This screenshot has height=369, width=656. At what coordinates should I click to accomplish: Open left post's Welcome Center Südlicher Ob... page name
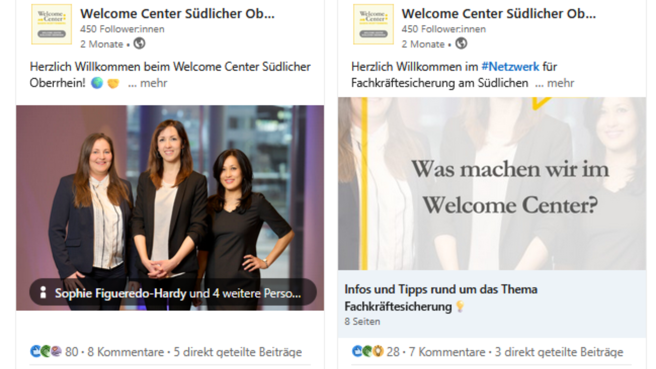coord(177,14)
